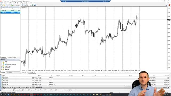Toggle the chart auto-scroll icon

tap(28, 5)
